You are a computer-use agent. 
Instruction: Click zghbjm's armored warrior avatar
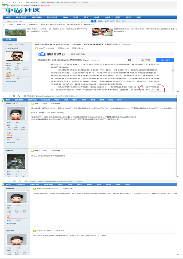(16, 161)
